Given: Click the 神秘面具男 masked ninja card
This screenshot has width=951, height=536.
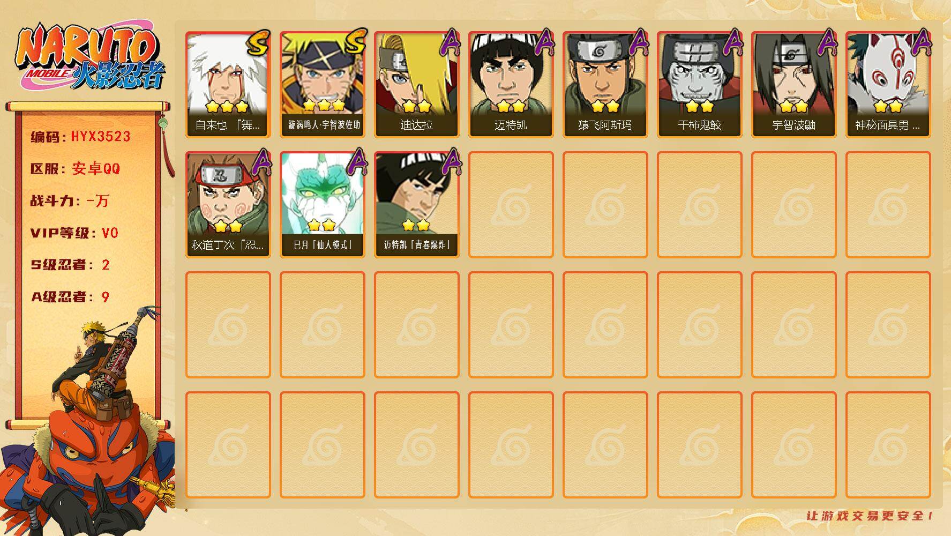Looking at the screenshot, I should click(888, 85).
